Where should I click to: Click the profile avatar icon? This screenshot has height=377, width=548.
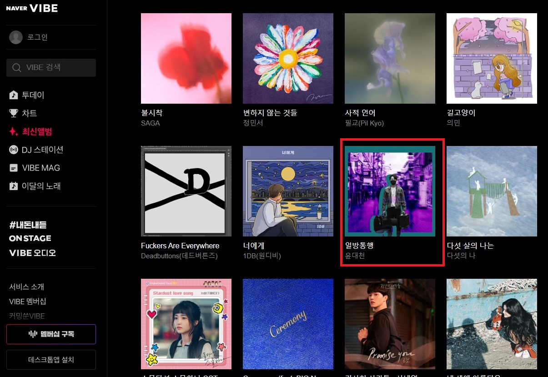point(16,37)
